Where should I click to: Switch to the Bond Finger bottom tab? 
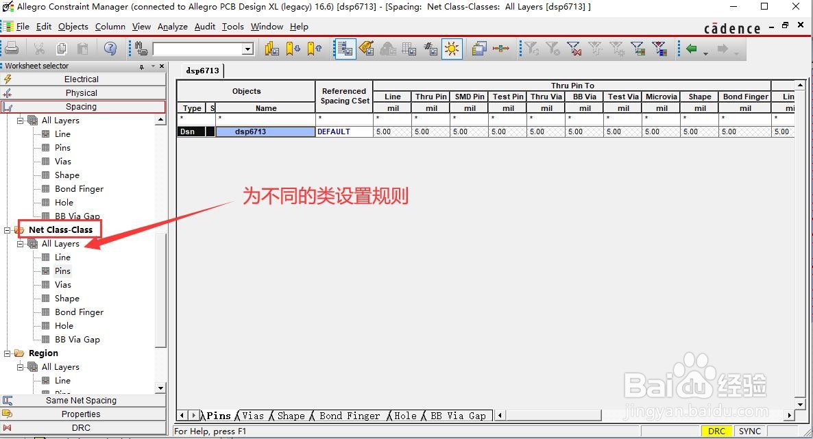click(350, 416)
